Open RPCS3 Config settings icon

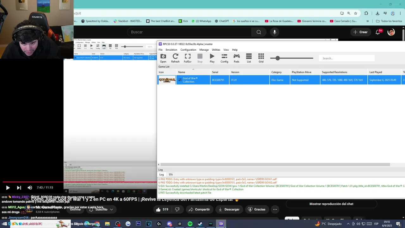coord(224,58)
